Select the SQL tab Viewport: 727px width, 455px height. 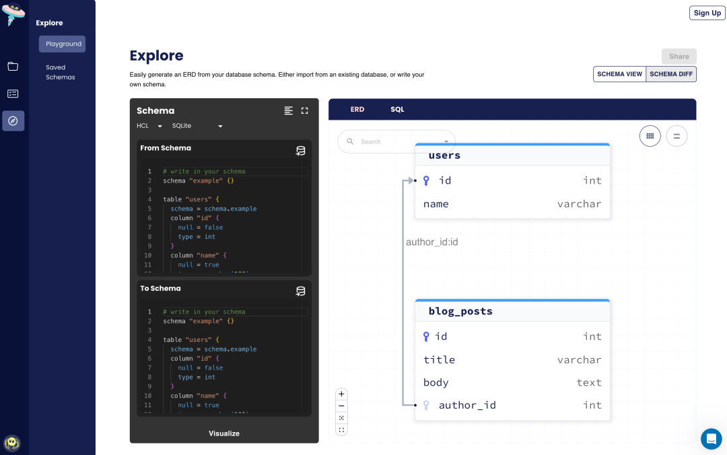point(397,110)
